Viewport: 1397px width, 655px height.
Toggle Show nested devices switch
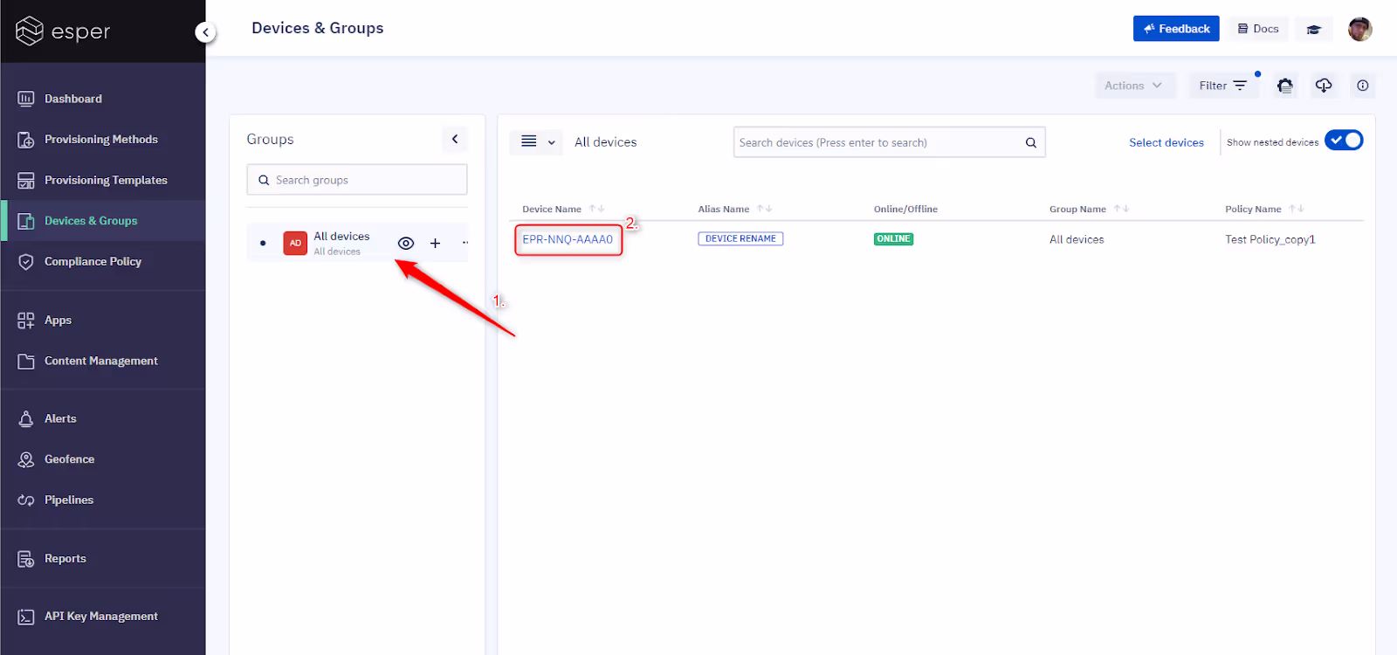point(1344,141)
